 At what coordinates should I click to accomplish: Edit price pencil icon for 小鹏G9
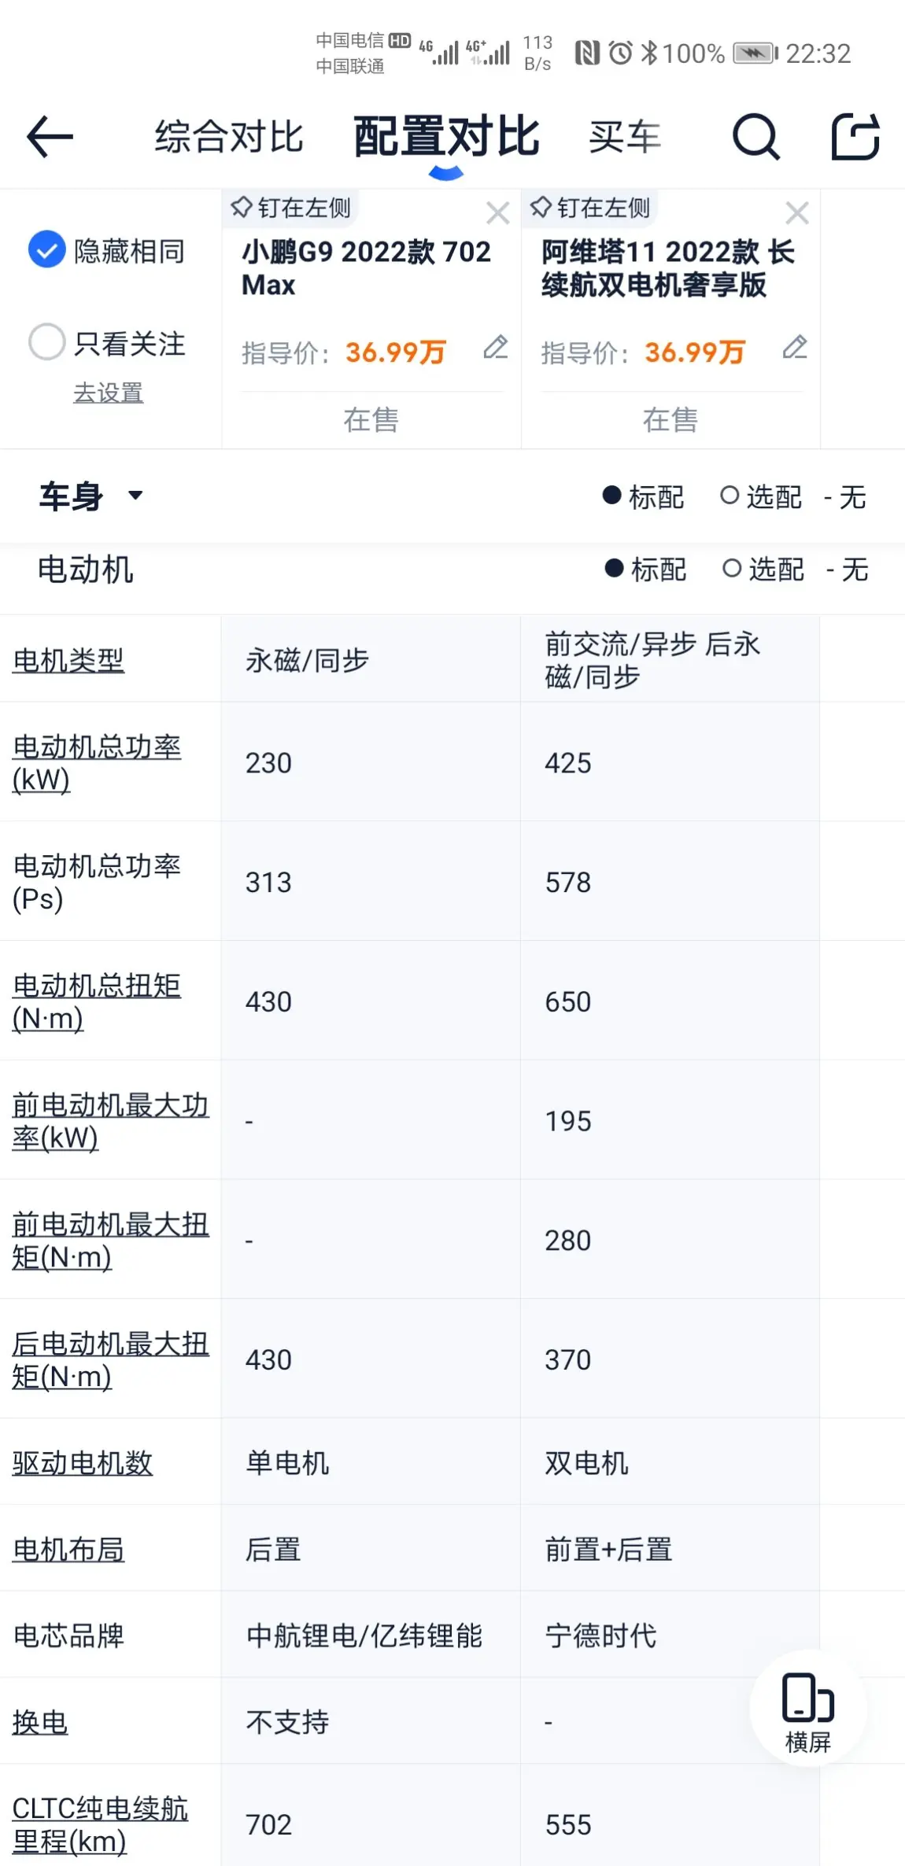[496, 347]
